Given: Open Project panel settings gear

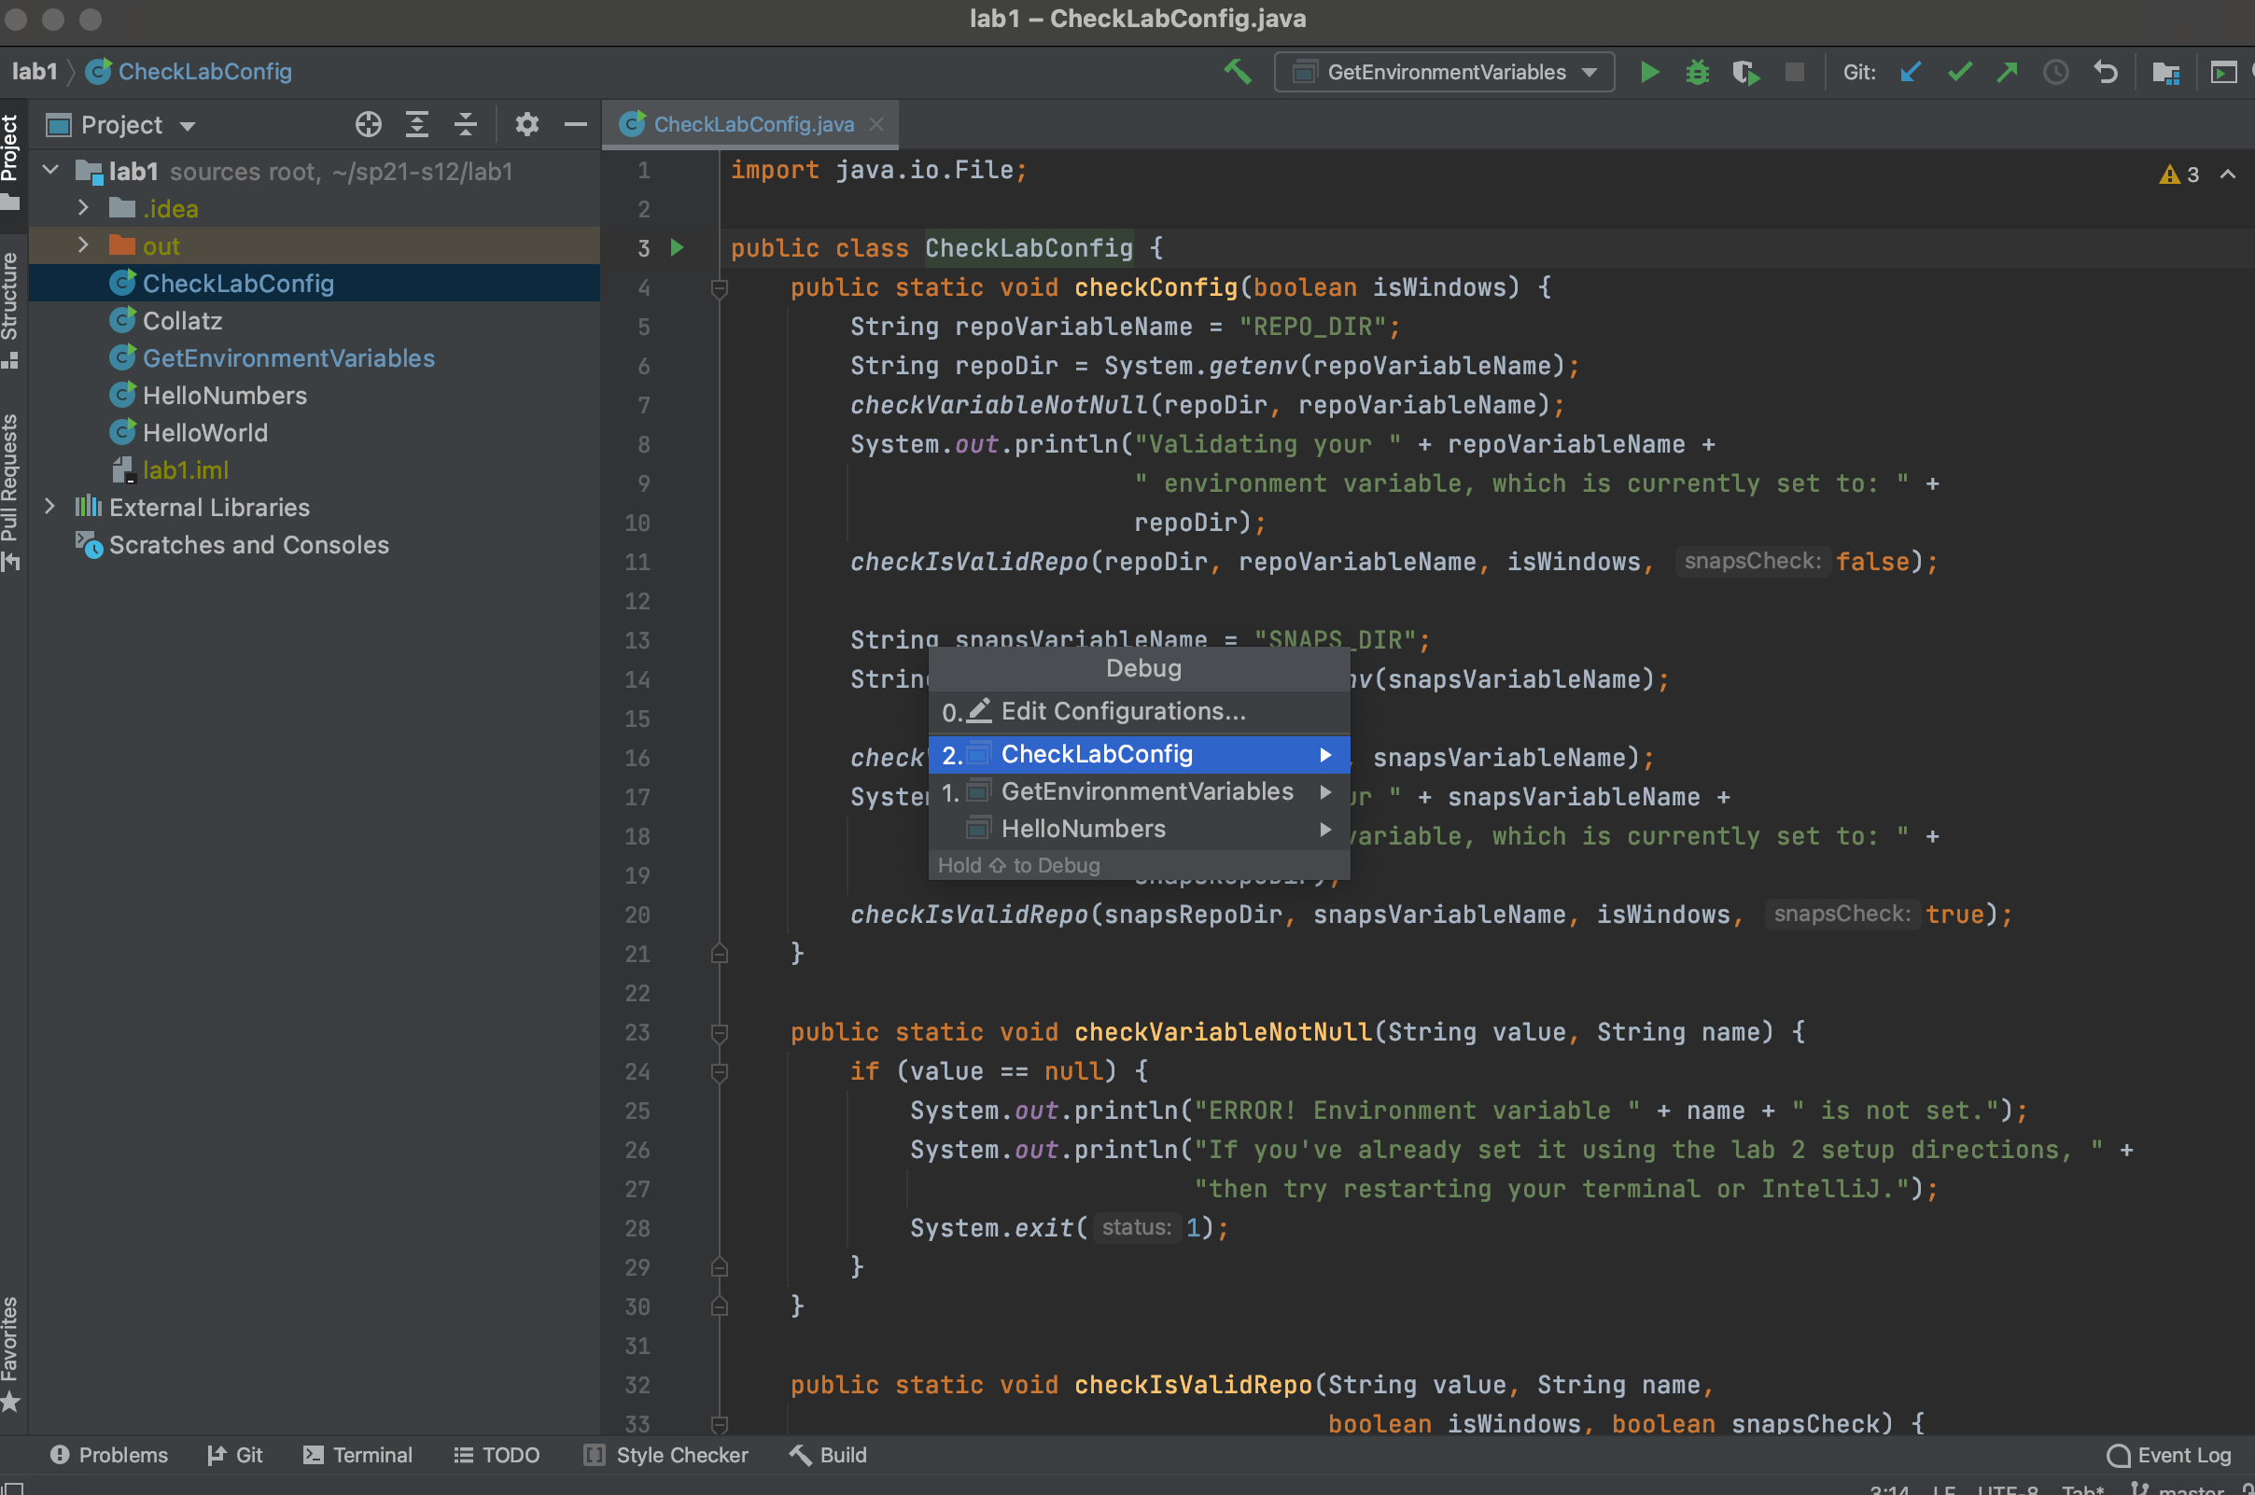Looking at the screenshot, I should click(526, 125).
